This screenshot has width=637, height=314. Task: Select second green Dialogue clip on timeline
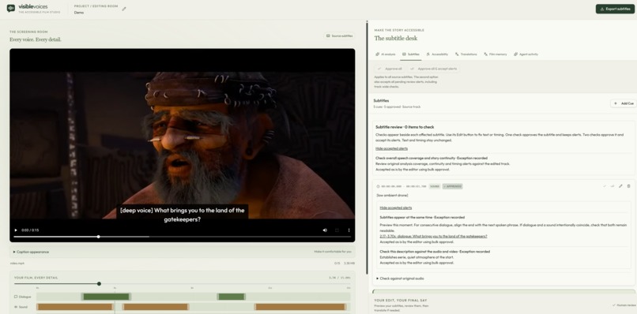(x=231, y=297)
